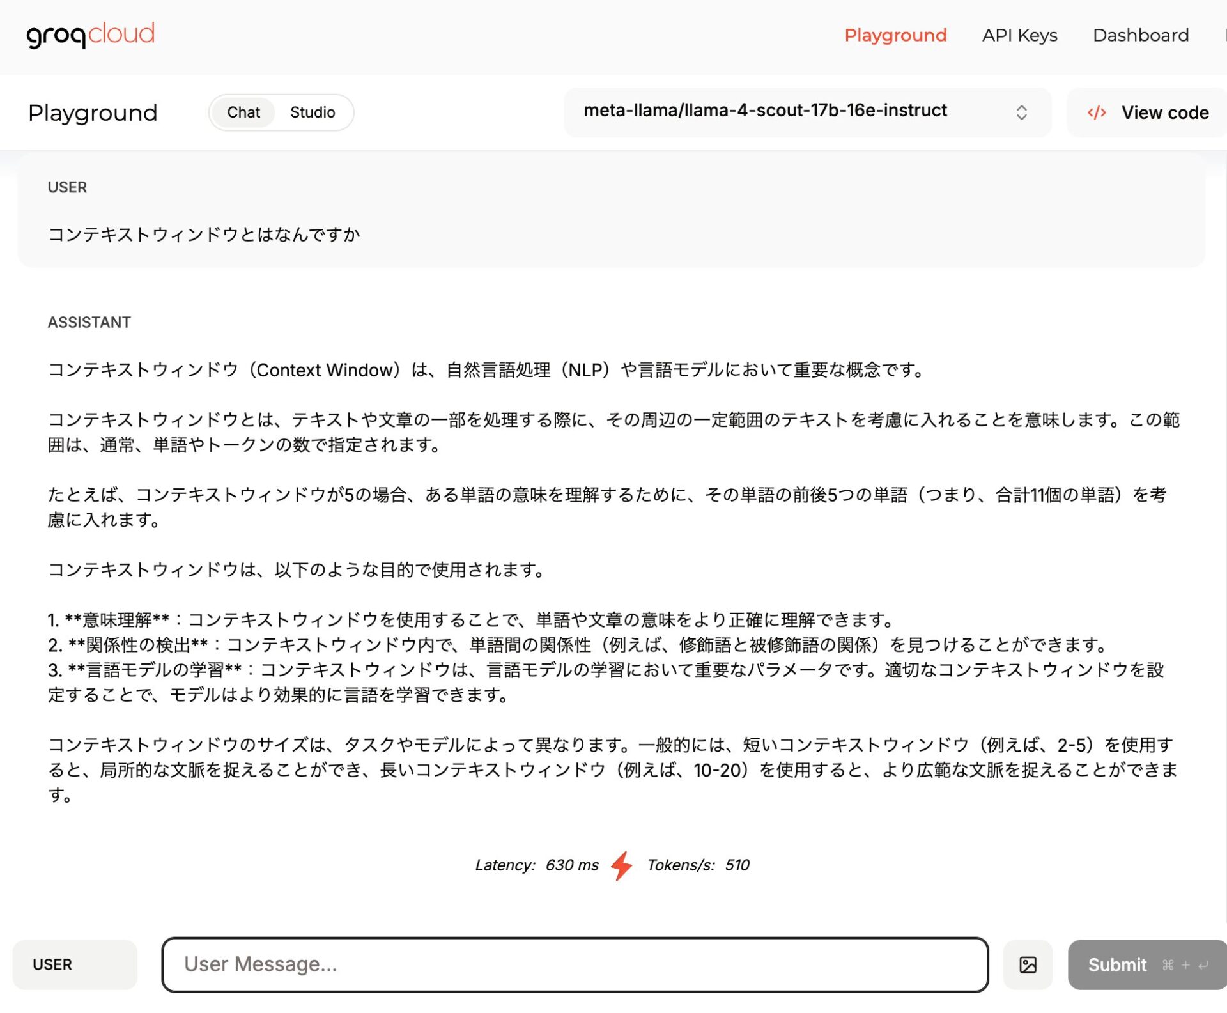Click the model selector up-down chevron
1227x1013 pixels.
[1021, 112]
